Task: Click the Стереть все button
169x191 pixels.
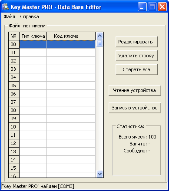Action: pyautogui.click(x=136, y=69)
